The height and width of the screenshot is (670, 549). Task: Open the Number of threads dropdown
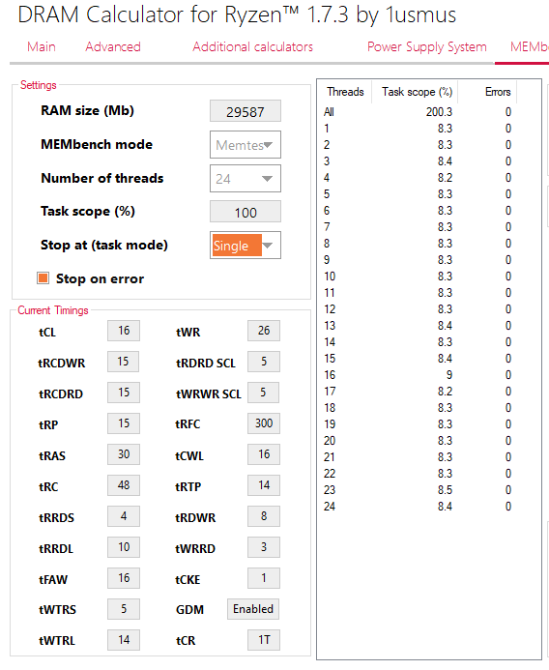pyautogui.click(x=246, y=179)
